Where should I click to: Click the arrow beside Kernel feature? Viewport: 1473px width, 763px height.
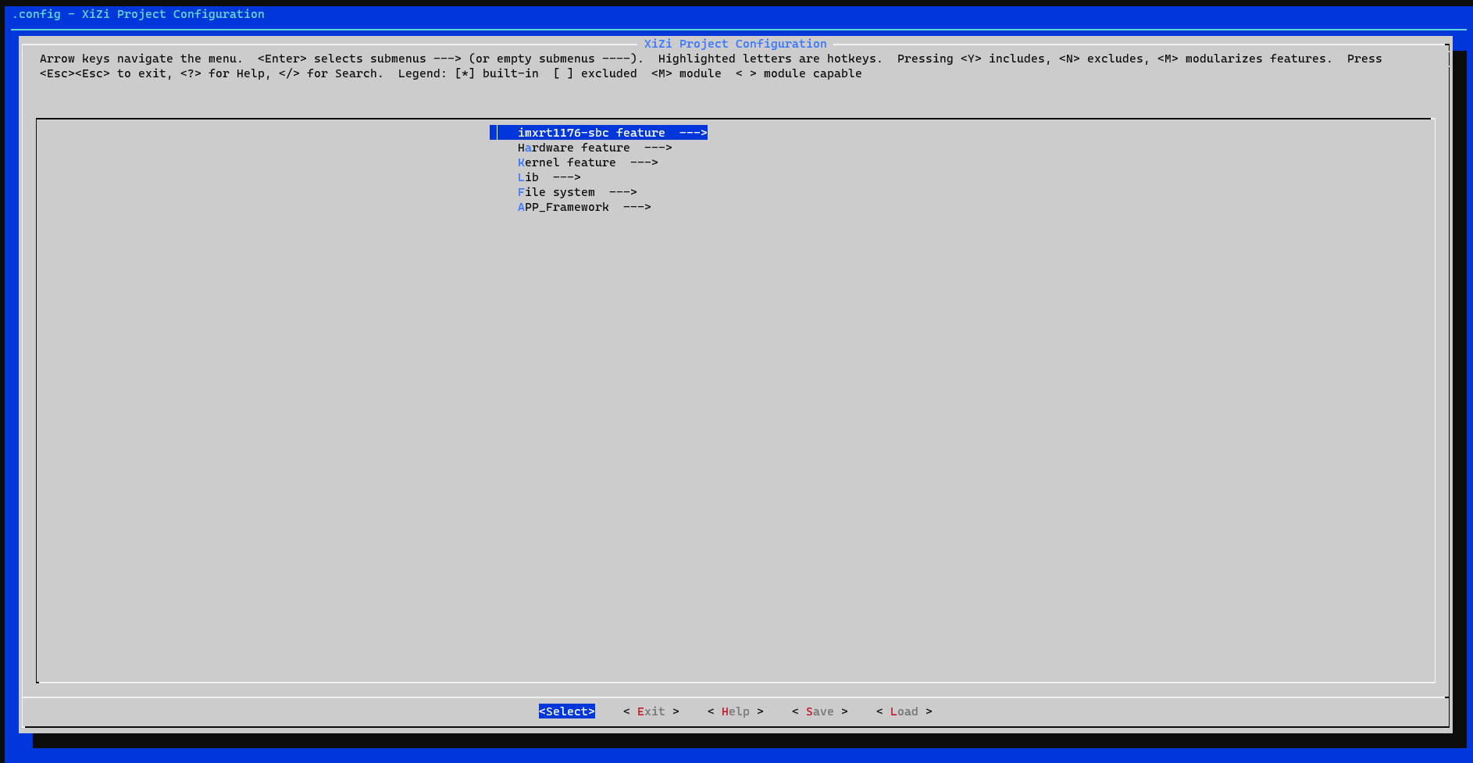coord(644,162)
